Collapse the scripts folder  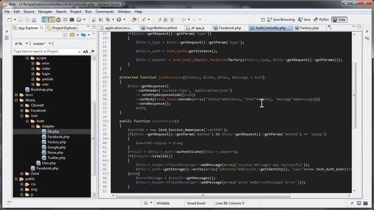click(x=27, y=58)
